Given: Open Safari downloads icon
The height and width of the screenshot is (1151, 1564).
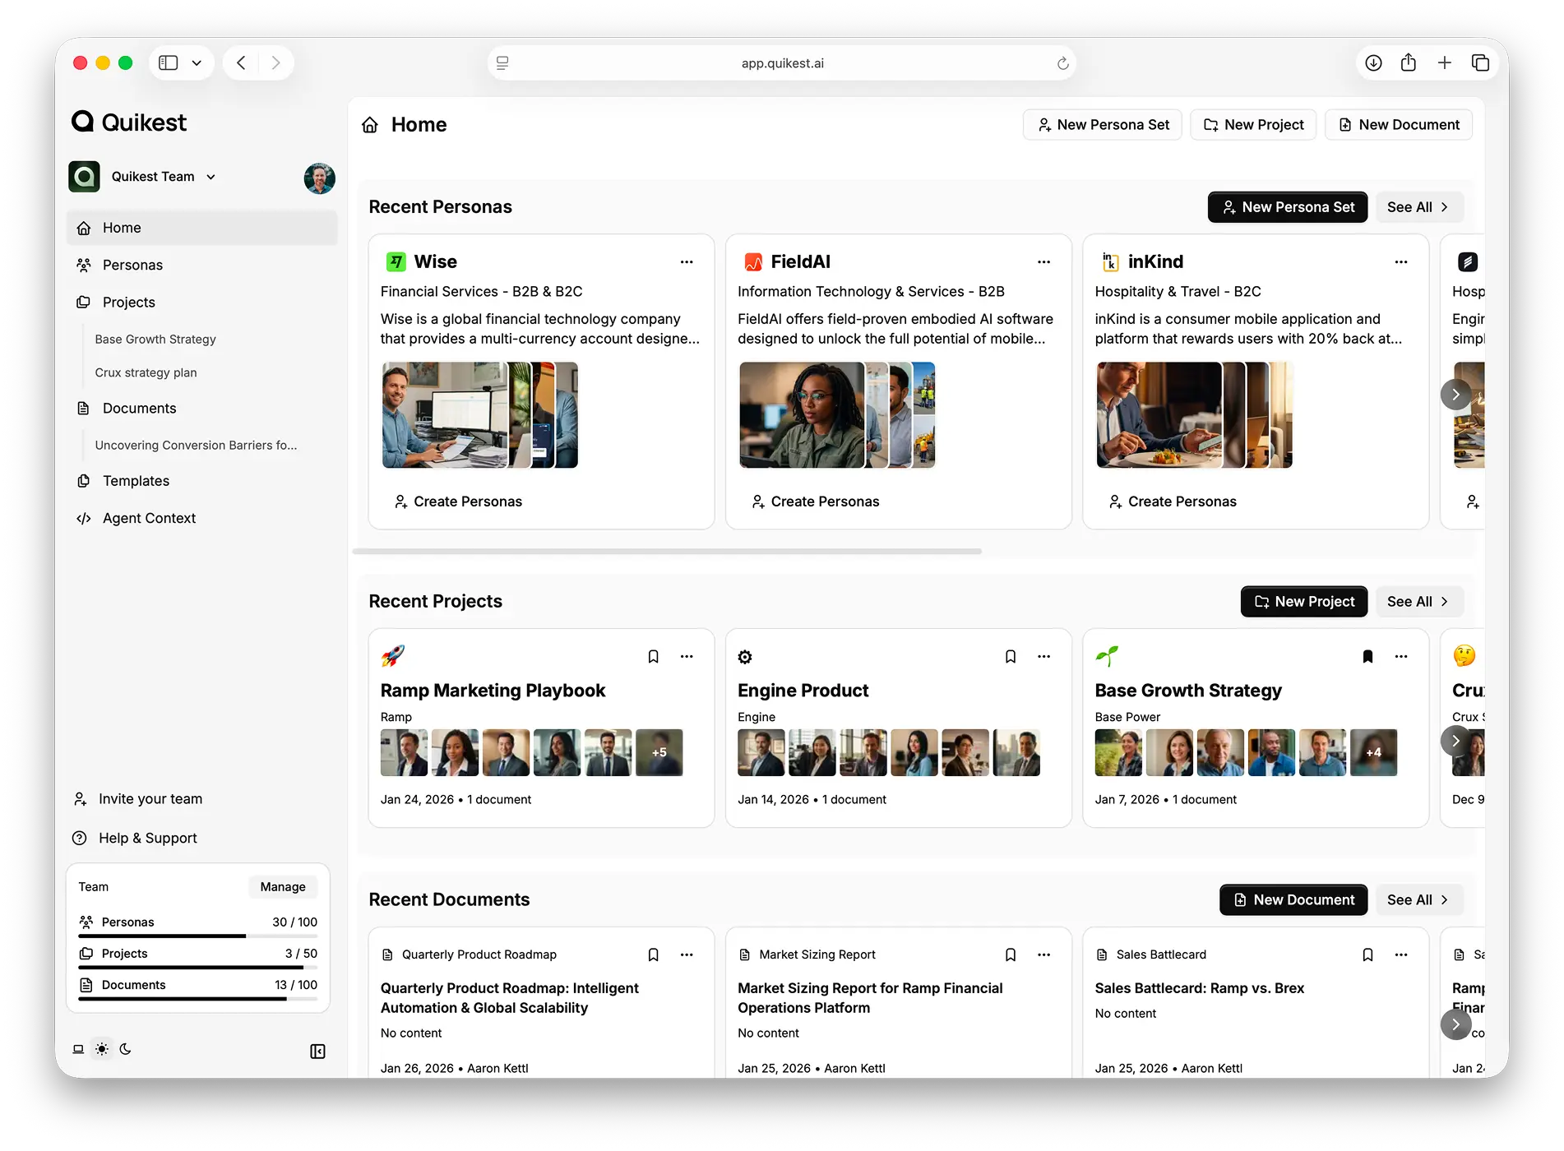Looking at the screenshot, I should tap(1373, 63).
